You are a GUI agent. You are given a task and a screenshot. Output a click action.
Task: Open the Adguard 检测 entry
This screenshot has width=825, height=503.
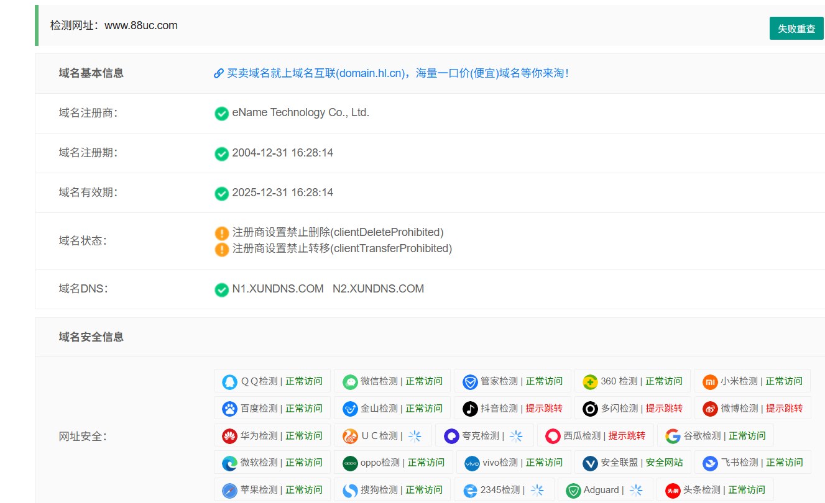point(605,489)
